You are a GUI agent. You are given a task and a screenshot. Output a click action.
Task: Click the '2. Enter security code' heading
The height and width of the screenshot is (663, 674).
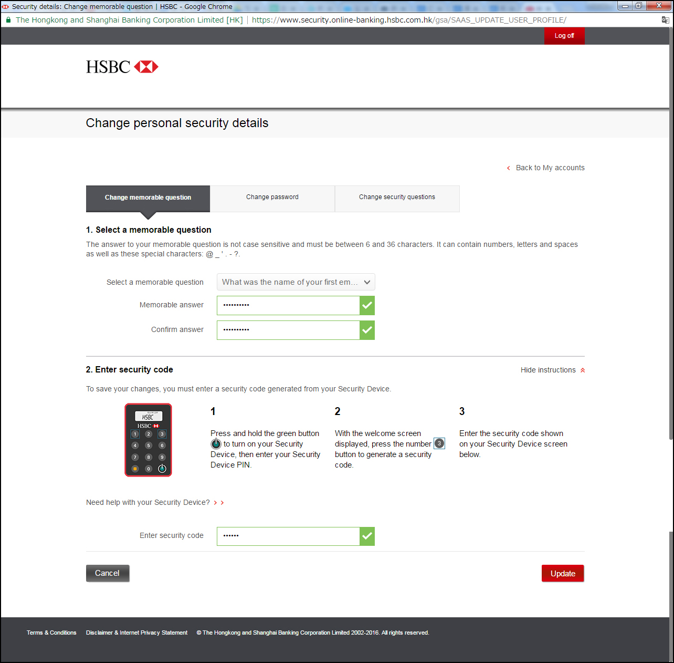pos(130,369)
